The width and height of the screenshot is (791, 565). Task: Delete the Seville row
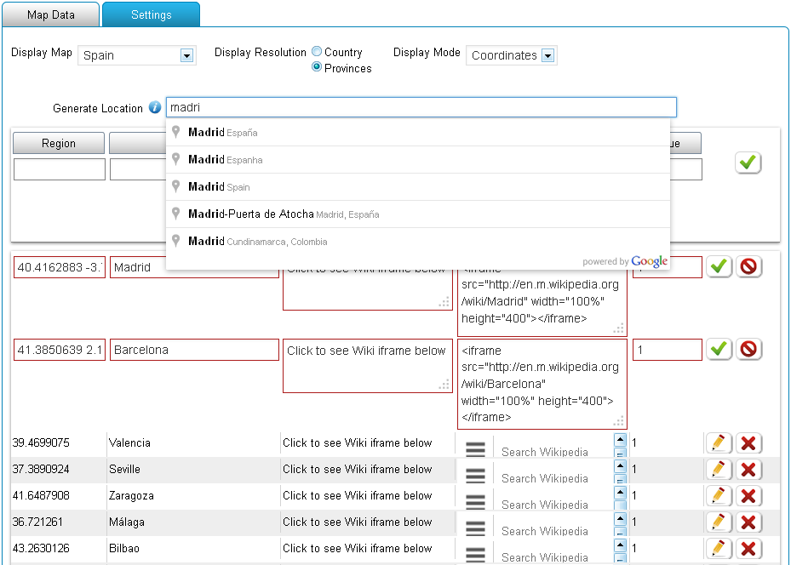click(748, 470)
